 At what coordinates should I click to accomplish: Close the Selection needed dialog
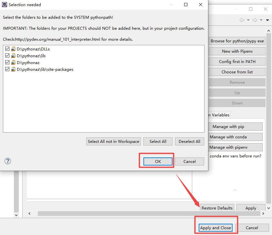point(201,5)
